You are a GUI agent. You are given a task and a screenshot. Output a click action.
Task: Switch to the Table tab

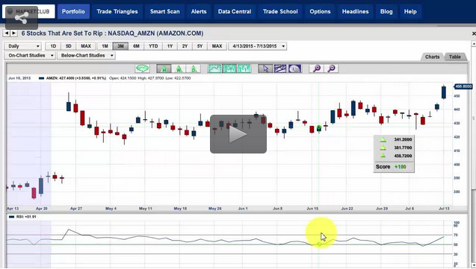[455, 57]
